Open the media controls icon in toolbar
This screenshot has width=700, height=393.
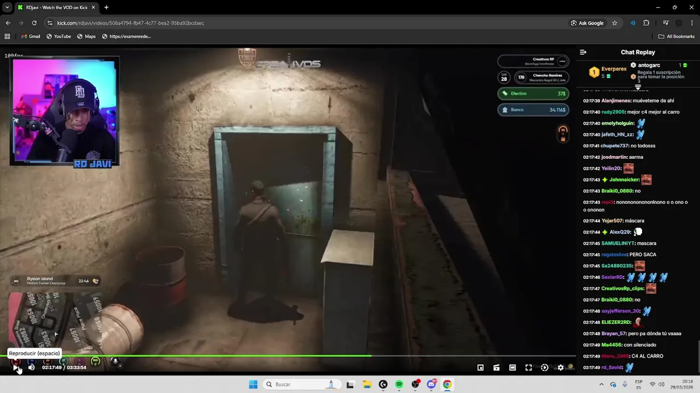click(666, 23)
